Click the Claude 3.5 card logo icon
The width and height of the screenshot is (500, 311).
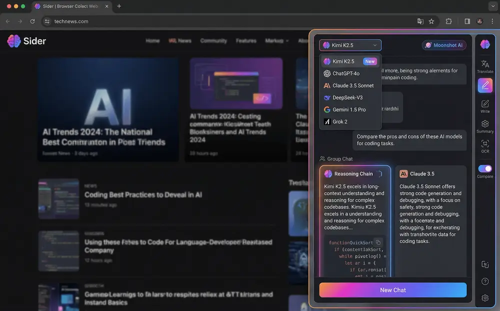click(403, 173)
